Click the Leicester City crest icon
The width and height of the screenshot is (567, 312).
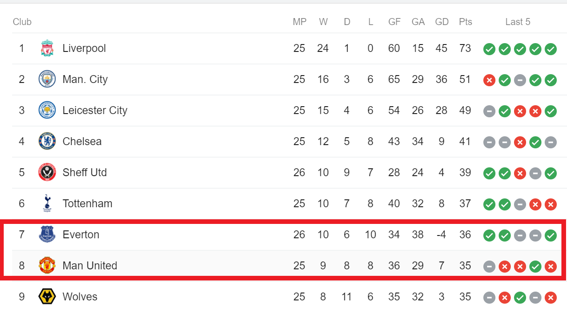[47, 110]
